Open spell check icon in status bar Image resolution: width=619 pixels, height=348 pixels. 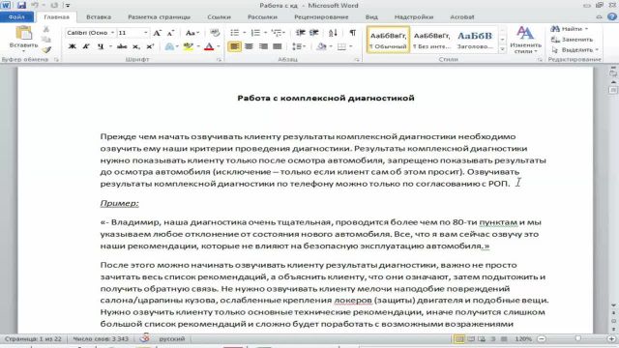[x=145, y=338]
